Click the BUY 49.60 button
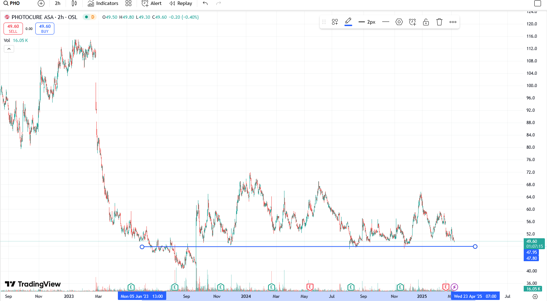This screenshot has width=547, height=301. tap(45, 29)
